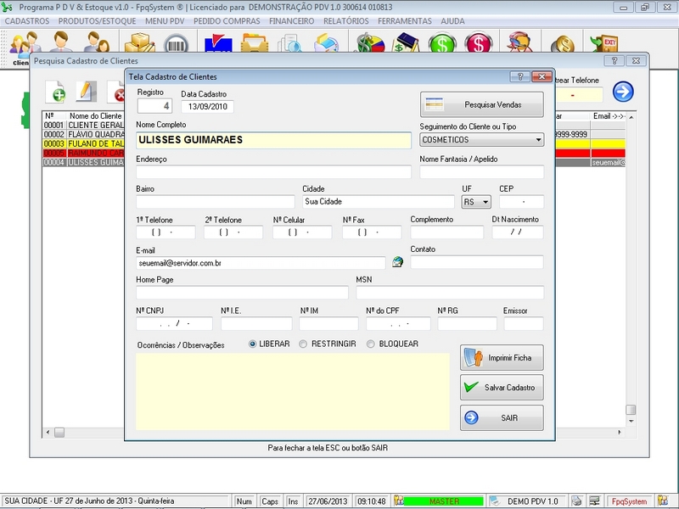Click the Salvar Cadastro button

(502, 387)
